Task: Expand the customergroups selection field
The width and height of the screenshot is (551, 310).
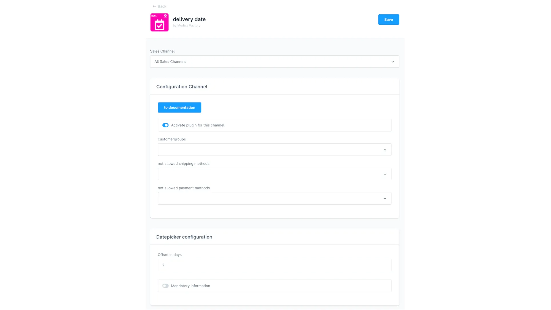Action: (274, 150)
